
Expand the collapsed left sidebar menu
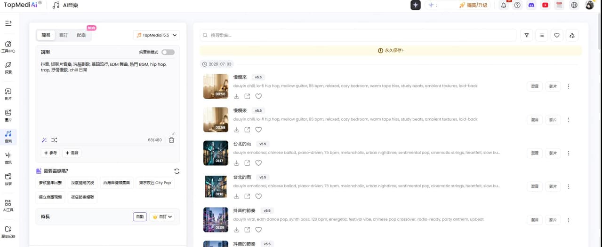click(8, 23)
